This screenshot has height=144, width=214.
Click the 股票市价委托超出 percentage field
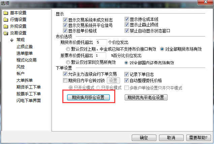coord(100,55)
